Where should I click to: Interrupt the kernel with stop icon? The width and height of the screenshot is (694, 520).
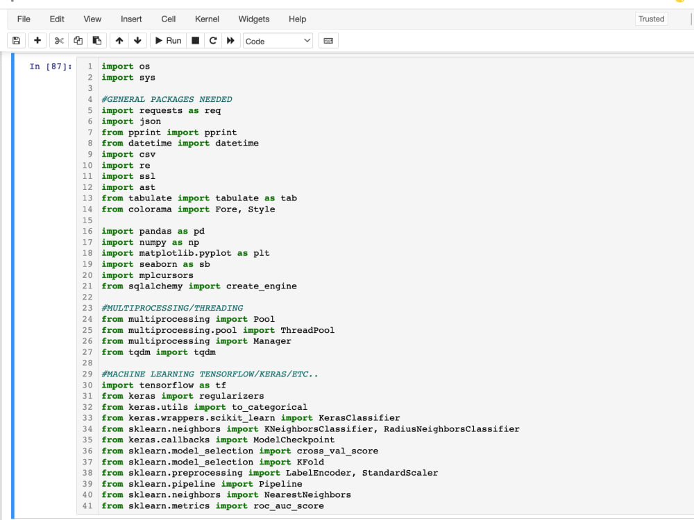195,41
